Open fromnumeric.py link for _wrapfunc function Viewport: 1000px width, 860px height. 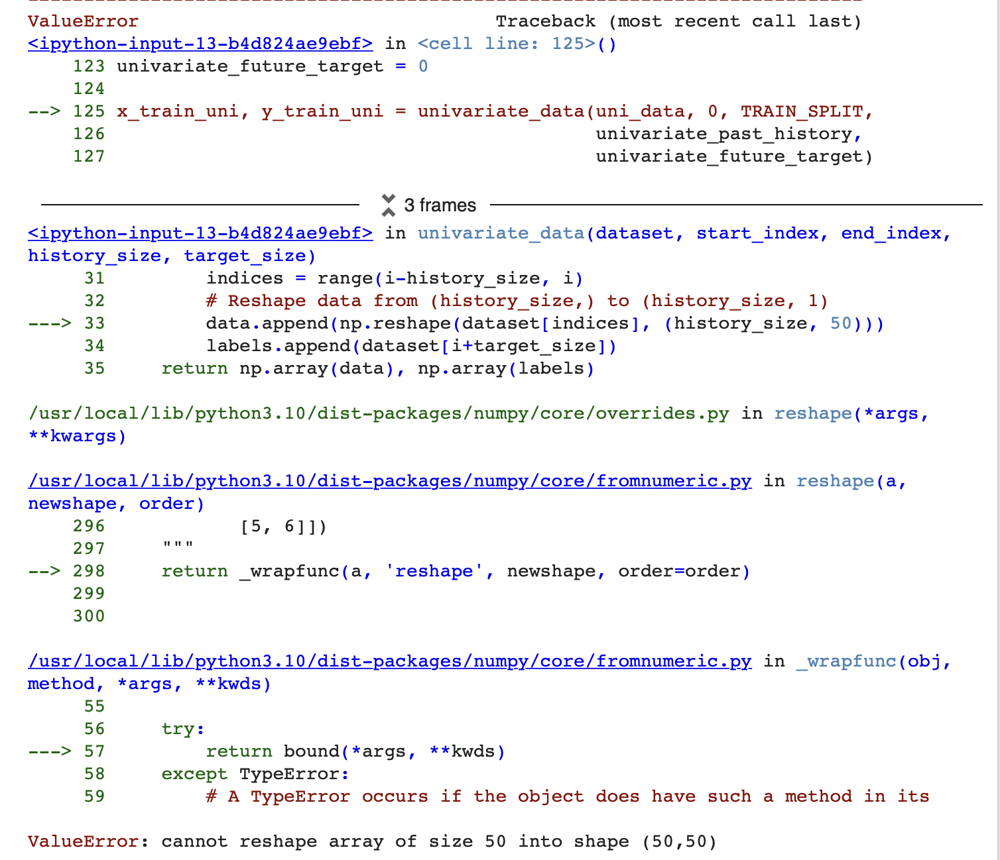coord(390,661)
